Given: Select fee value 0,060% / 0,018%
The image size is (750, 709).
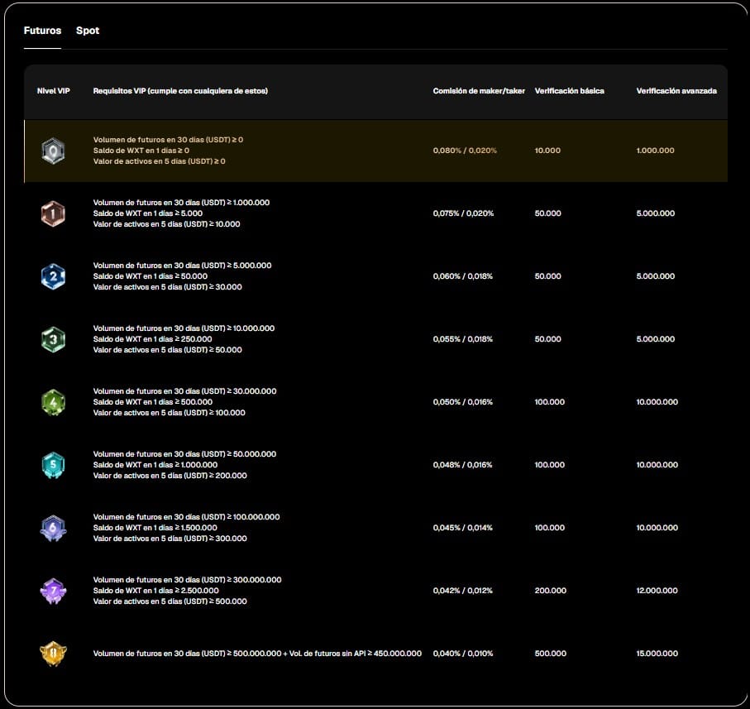Looking at the screenshot, I should 463,276.
